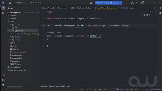Open Code With Me user icon
This screenshot has height=91, width=162.
click(x=132, y=3)
